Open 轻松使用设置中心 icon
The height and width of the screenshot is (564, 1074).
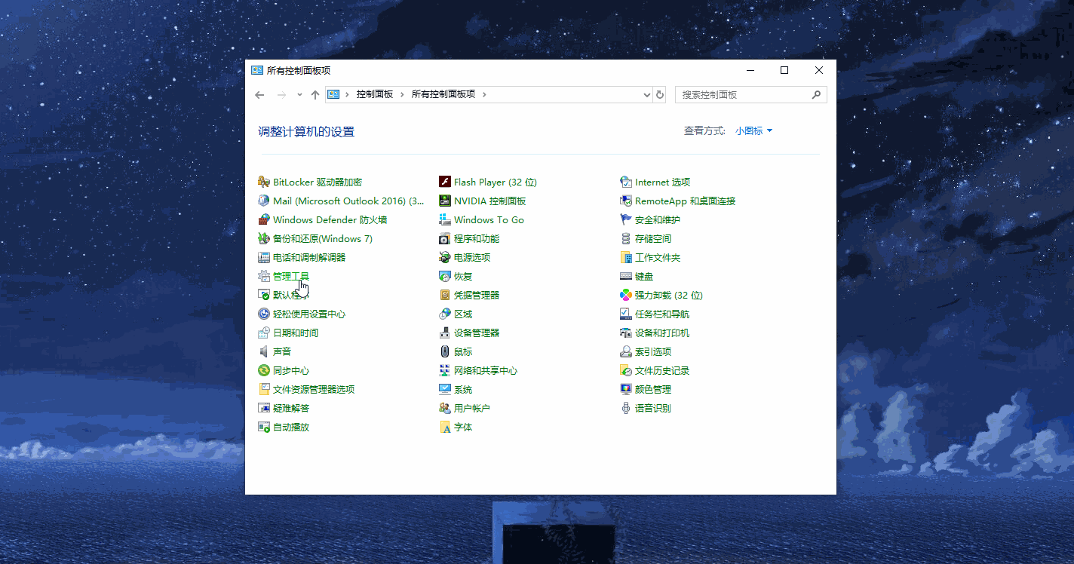[x=264, y=314]
